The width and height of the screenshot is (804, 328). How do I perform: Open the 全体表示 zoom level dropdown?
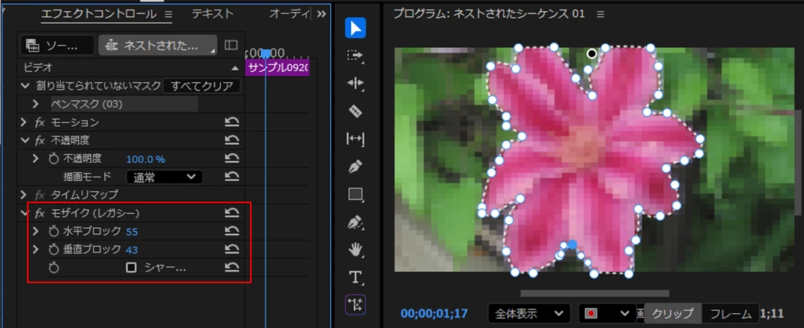click(529, 313)
